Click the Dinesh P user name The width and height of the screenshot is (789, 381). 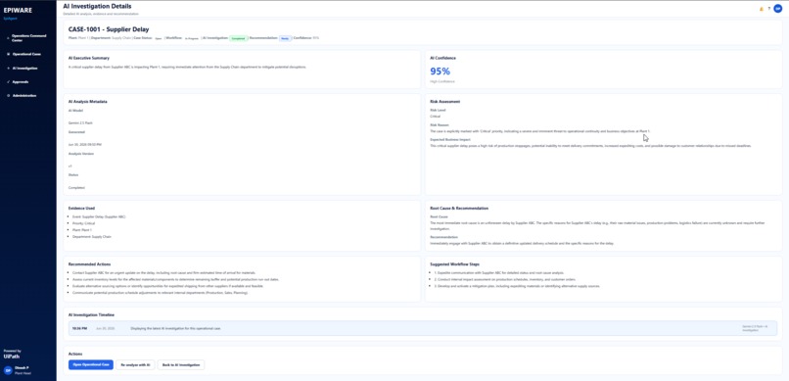pyautogui.click(x=22, y=368)
